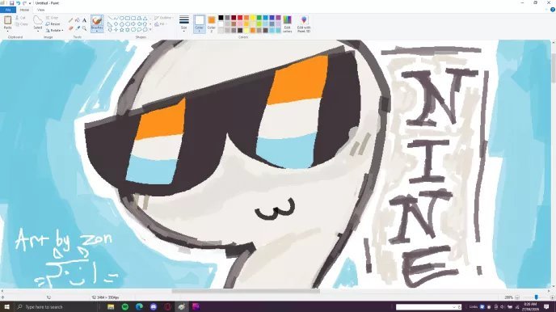Expand the Shapes gallery more arrow
Screen dimensions: 556x312
pyautogui.click(x=150, y=30)
